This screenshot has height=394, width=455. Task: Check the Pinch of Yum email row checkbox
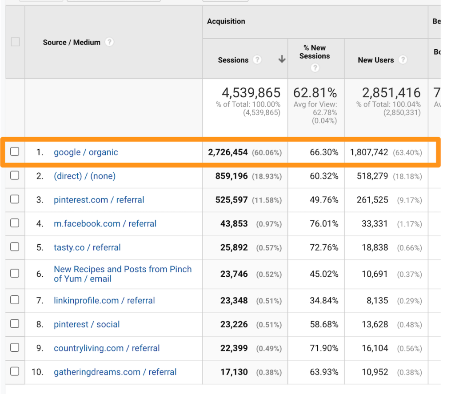(x=15, y=273)
